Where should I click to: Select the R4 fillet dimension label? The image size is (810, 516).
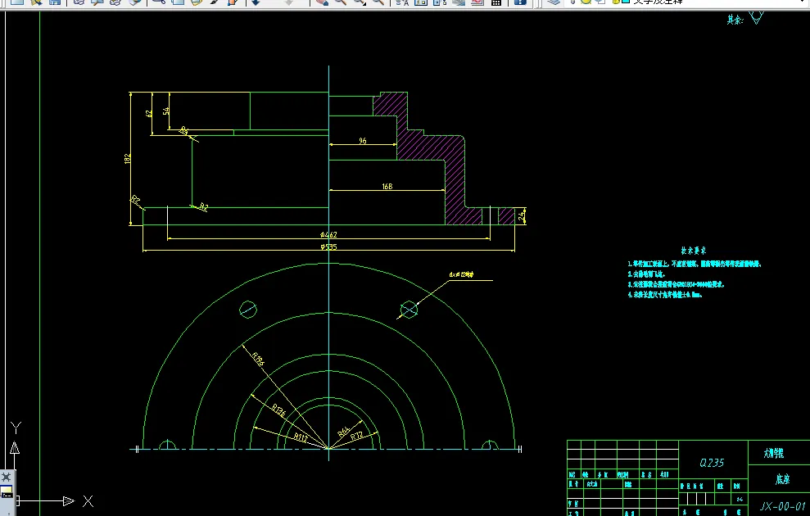point(184,131)
